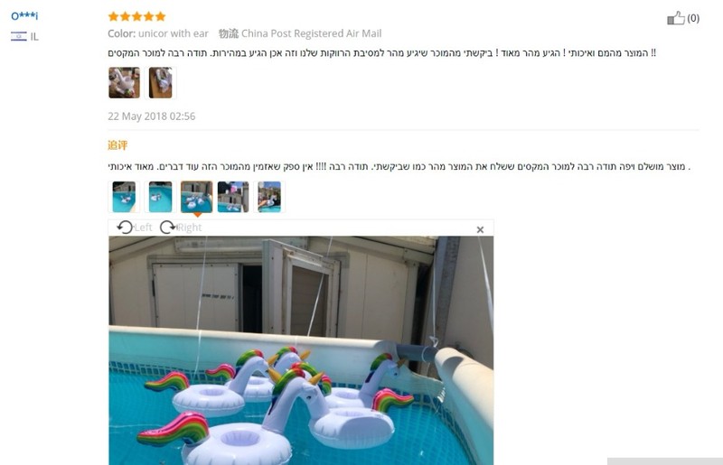Open the first pool thumbnail in the follow-up review
The height and width of the screenshot is (465, 723).
(124, 197)
